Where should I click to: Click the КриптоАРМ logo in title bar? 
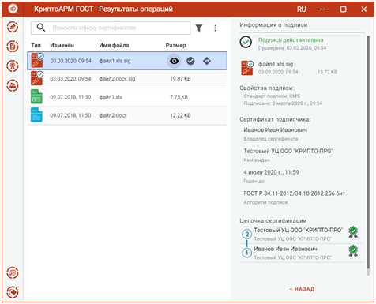[13, 9]
